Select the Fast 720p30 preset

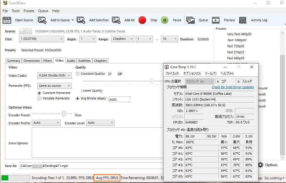tap(236, 46)
